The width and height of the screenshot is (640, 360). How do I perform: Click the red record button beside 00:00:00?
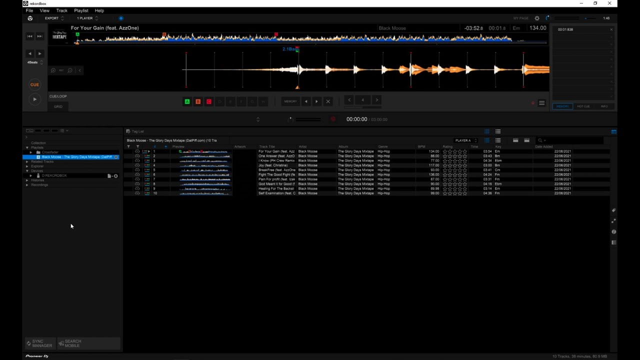[x=333, y=119]
